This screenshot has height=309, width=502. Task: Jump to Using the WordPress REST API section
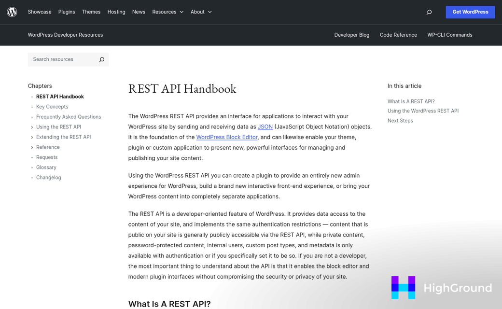point(423,111)
